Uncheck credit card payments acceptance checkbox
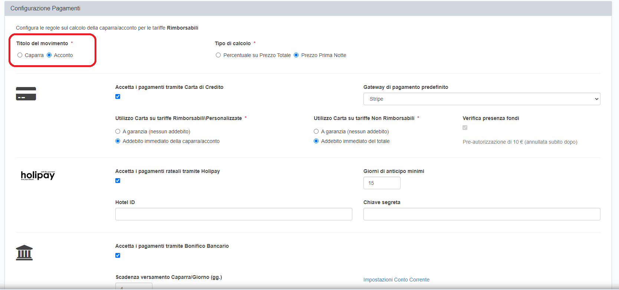The width and height of the screenshot is (619, 290). [118, 97]
